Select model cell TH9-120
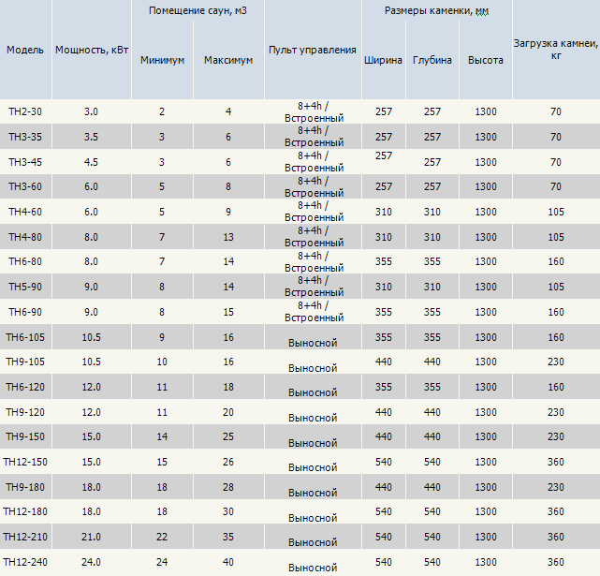Screen dimensions: 600x576 coord(25,412)
